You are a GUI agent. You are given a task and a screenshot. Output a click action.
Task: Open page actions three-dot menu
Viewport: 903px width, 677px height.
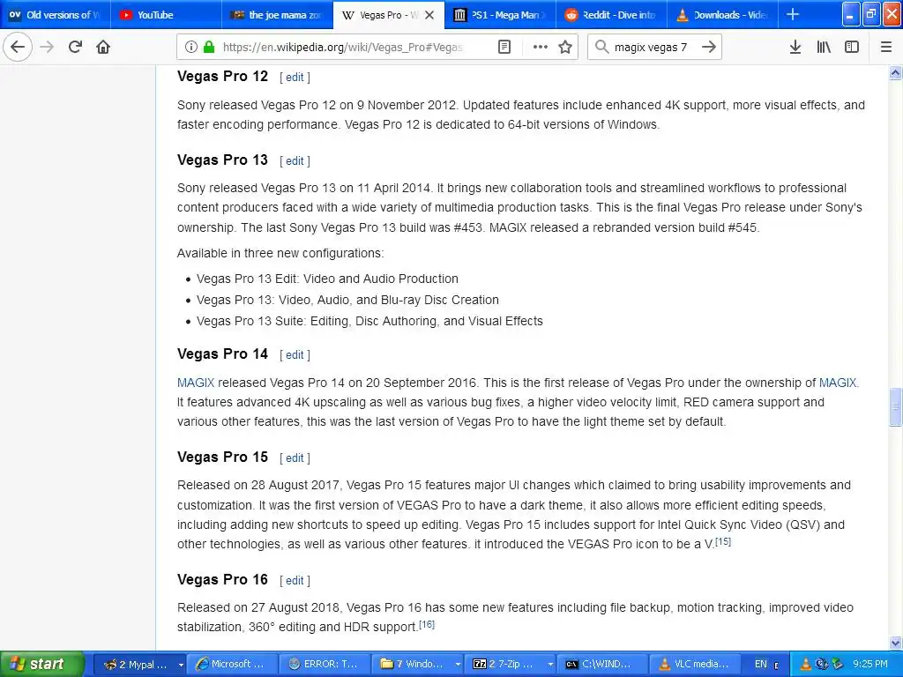pyautogui.click(x=541, y=47)
